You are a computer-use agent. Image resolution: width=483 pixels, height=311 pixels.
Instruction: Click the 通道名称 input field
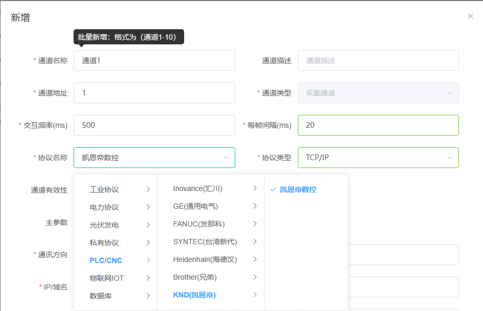[154, 61]
